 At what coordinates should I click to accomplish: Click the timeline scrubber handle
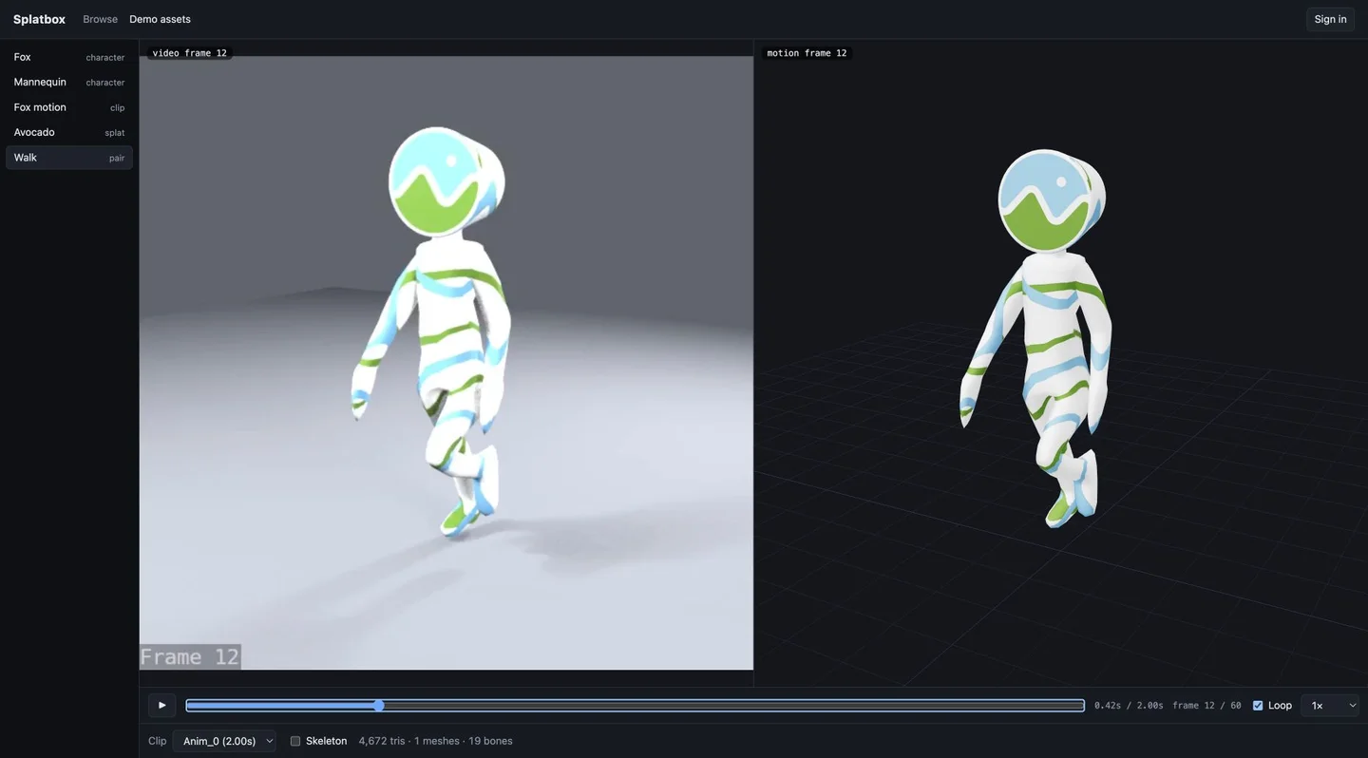tap(379, 706)
